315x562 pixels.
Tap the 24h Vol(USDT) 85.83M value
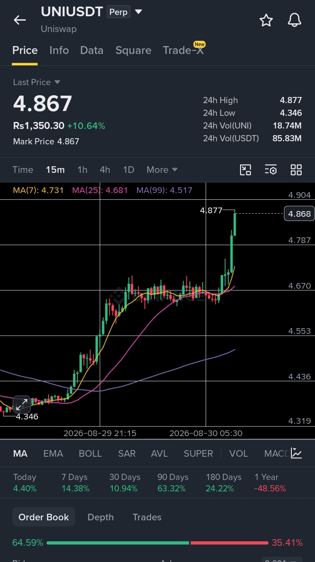point(287,139)
